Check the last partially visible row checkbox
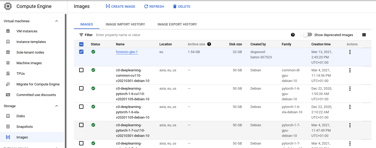 coord(81,143)
